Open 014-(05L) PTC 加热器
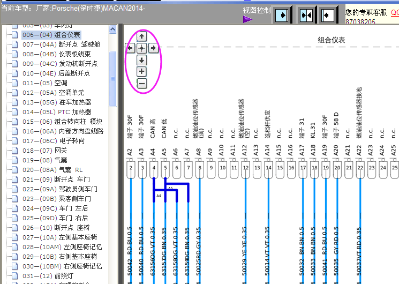Viewport: 399px width, 284px height. coord(57,112)
